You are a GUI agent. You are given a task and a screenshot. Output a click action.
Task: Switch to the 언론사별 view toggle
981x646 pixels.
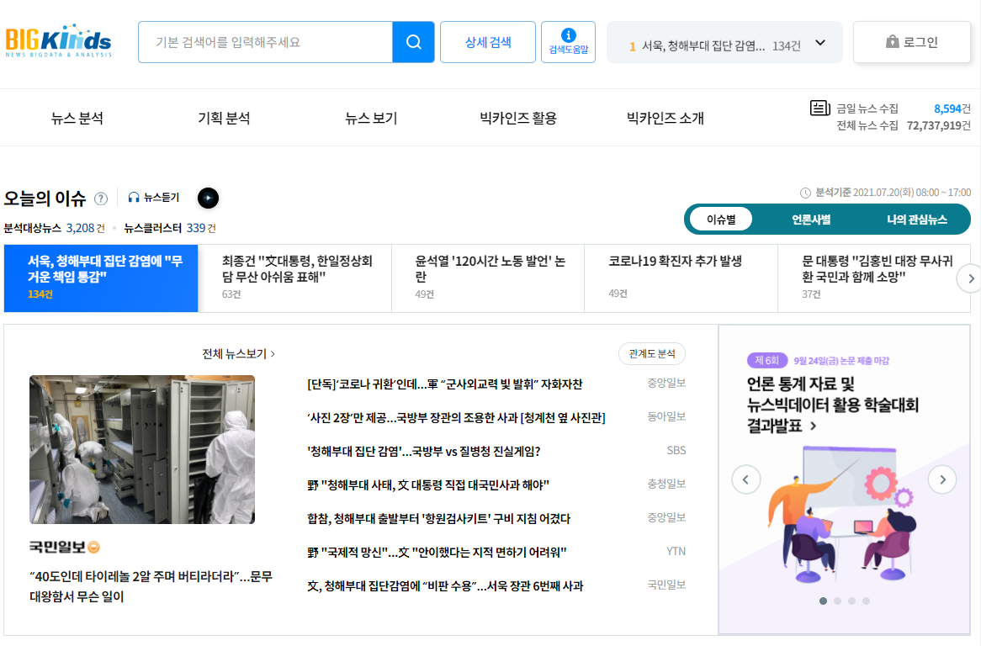click(811, 220)
